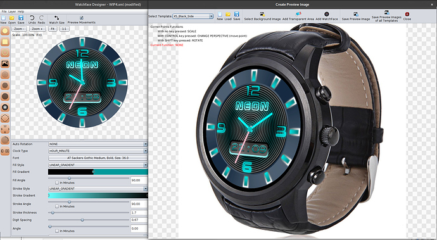Click Add Transparent Area icon
The image size is (437, 240).
tap(298, 14)
